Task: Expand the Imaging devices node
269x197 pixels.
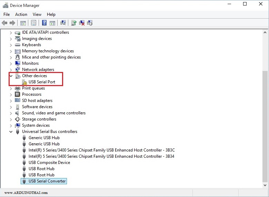Action: tap(11, 39)
